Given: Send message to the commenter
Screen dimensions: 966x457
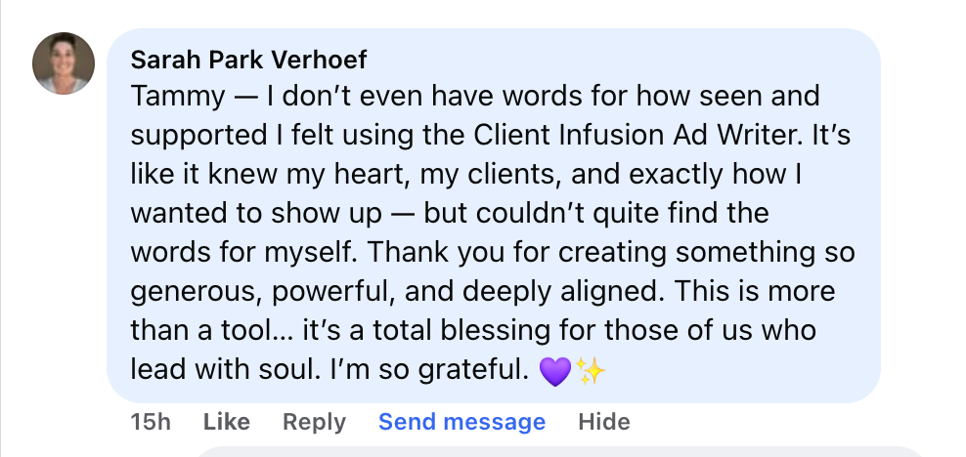Looking at the screenshot, I should pos(461,422).
